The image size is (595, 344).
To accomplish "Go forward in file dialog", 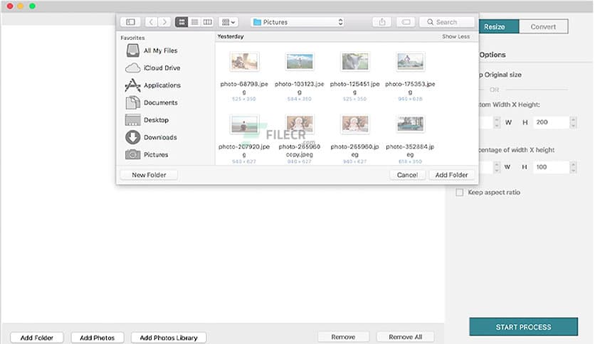I will 164,22.
